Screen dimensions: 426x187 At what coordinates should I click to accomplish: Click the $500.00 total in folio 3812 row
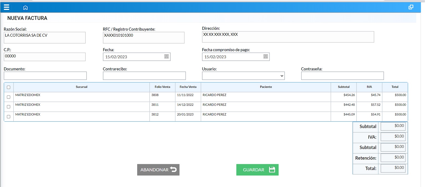coord(400,114)
